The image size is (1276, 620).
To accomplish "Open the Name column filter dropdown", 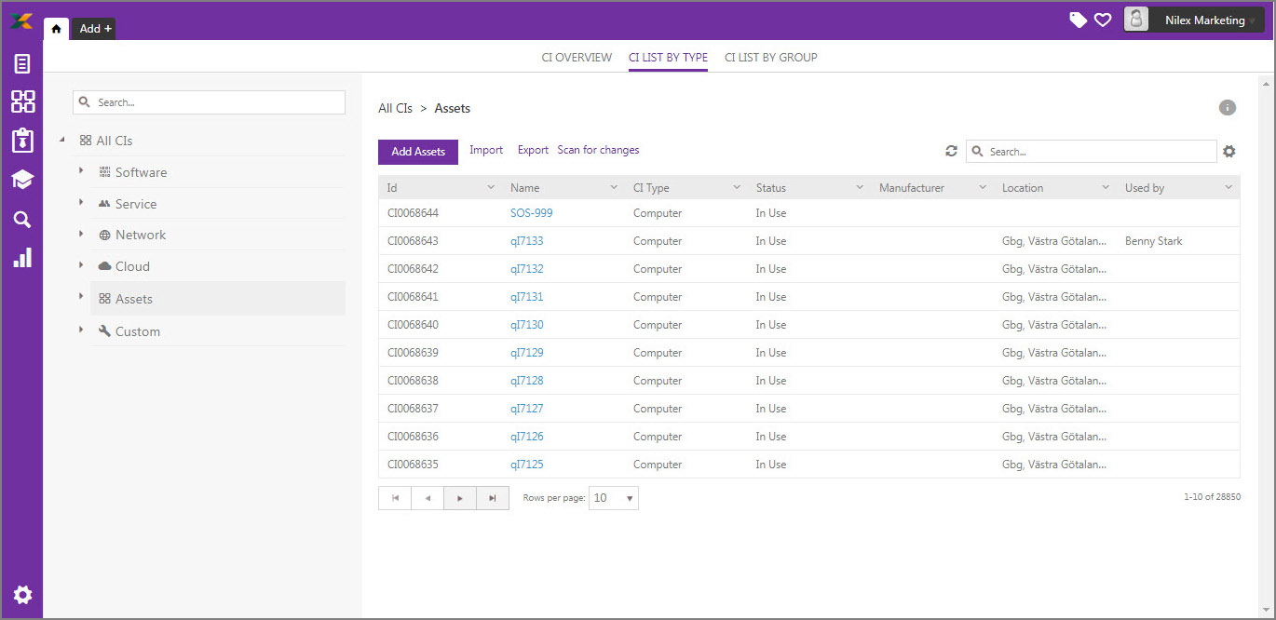I will (x=614, y=188).
